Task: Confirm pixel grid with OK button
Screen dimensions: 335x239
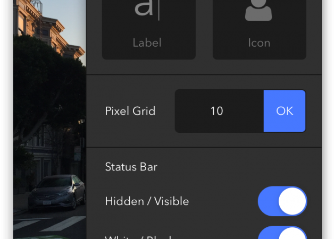Action: (284, 111)
